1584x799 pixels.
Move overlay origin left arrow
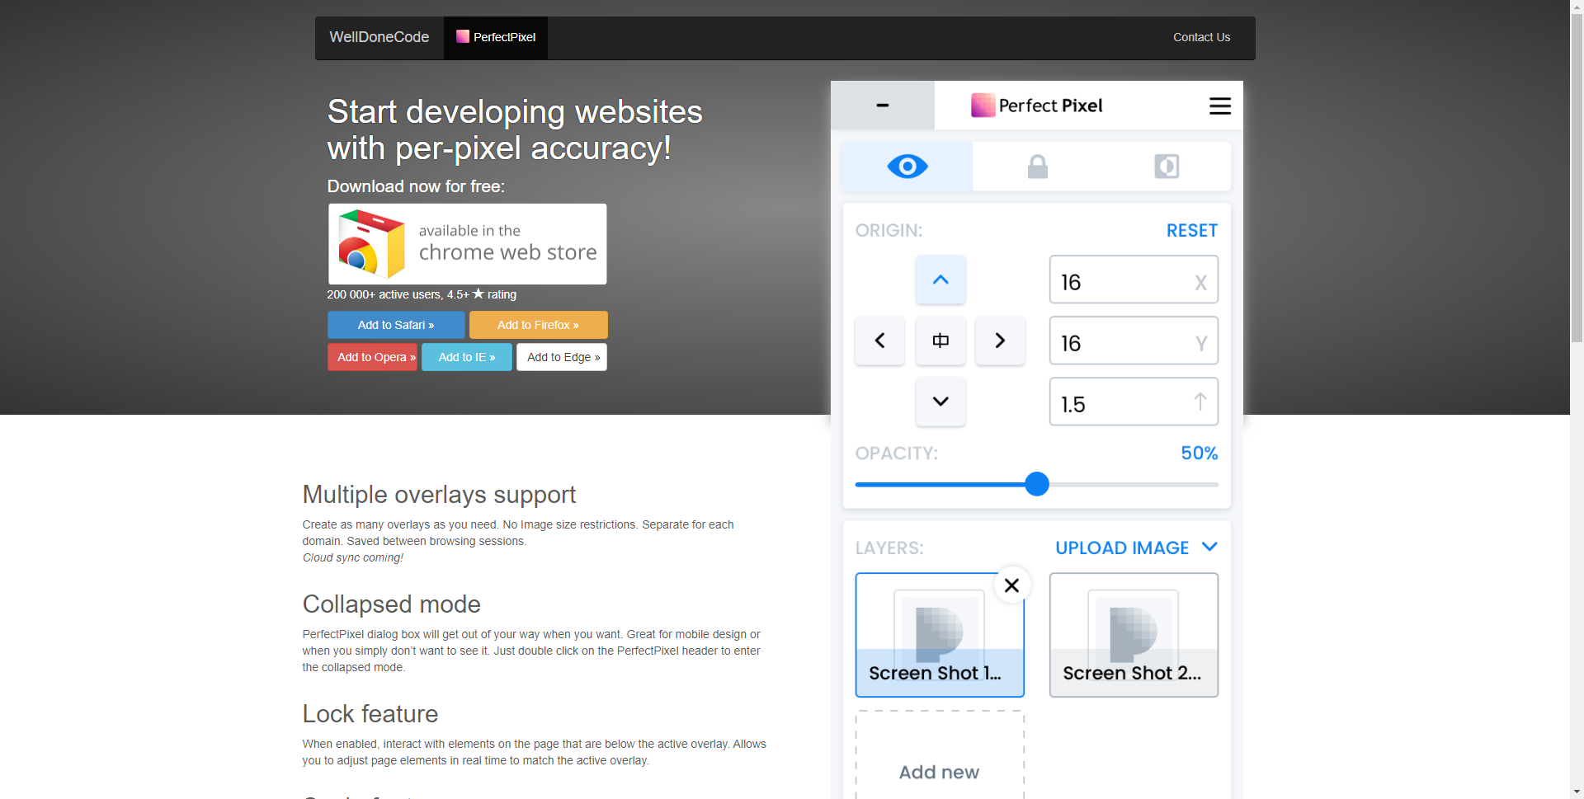(879, 341)
